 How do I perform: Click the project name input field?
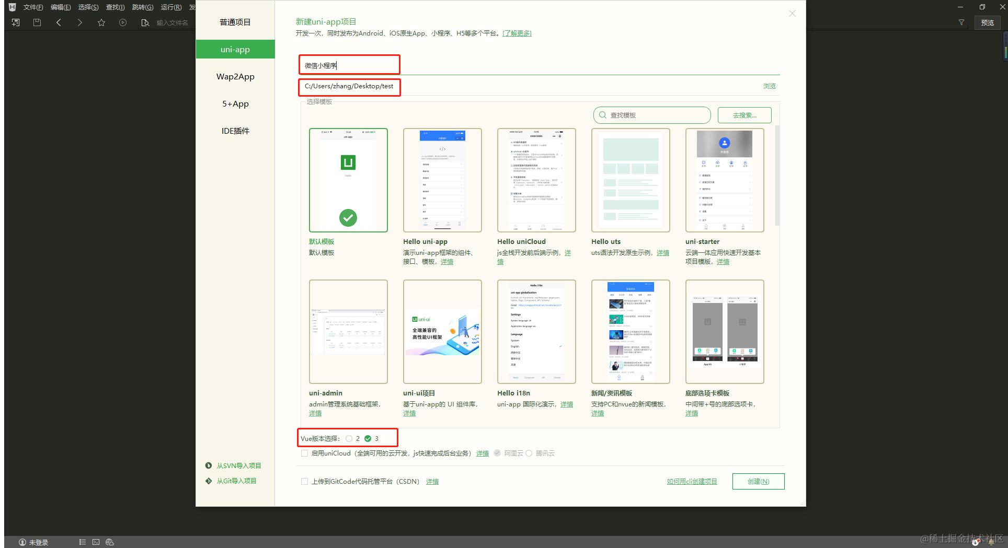(540, 65)
